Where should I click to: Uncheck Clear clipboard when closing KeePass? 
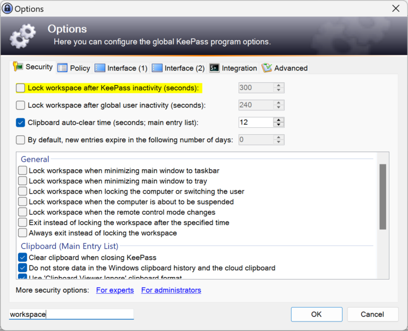(22, 257)
